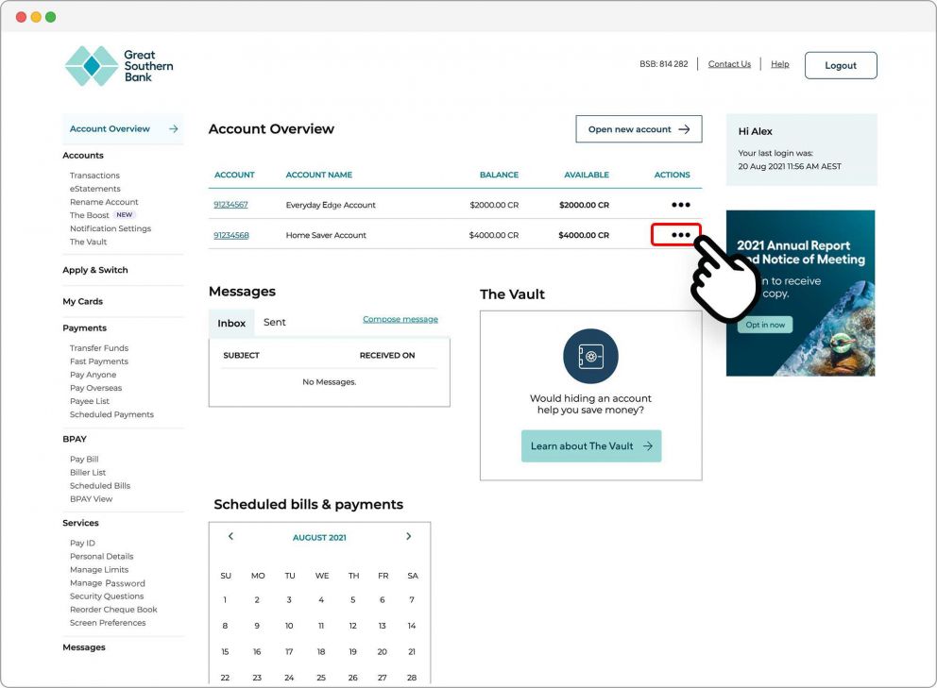The height and width of the screenshot is (688, 937).
Task: Click the Great Southern Bank logo
Action: tap(119, 66)
